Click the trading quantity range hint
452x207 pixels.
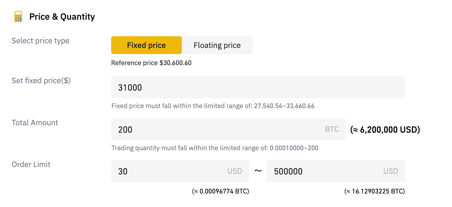[215, 148]
